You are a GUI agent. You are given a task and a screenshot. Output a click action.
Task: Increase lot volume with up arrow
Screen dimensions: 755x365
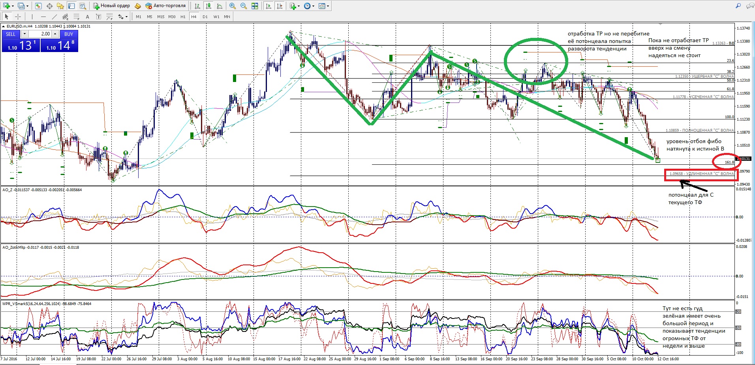55,34
